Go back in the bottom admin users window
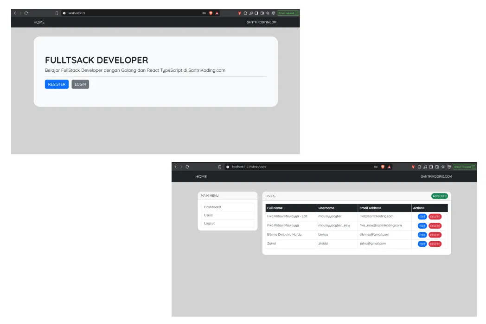 (x=175, y=167)
